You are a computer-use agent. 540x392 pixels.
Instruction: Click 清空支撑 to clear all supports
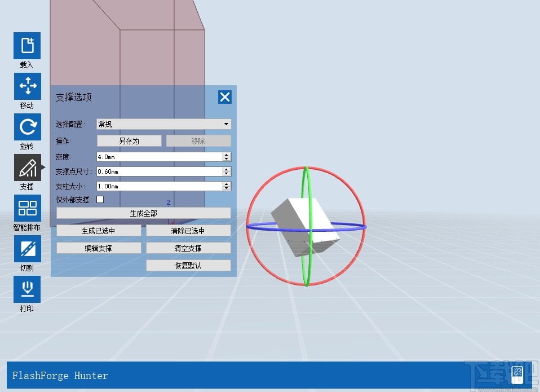(x=188, y=248)
